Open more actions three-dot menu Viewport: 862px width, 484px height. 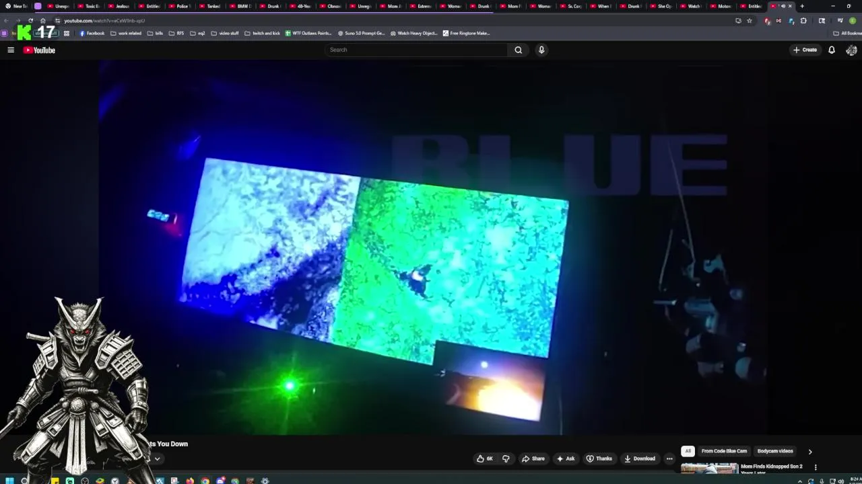click(x=669, y=458)
